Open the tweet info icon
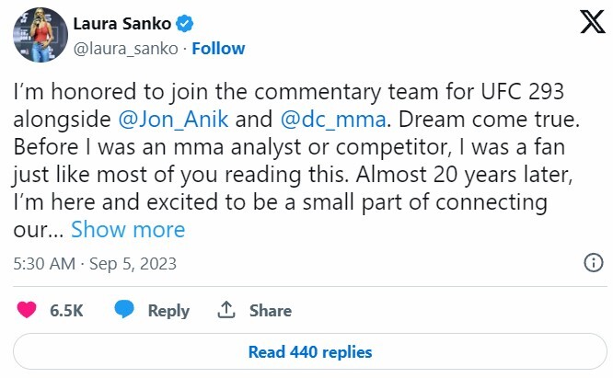Screen dimensions: 613x378 tap(594, 264)
